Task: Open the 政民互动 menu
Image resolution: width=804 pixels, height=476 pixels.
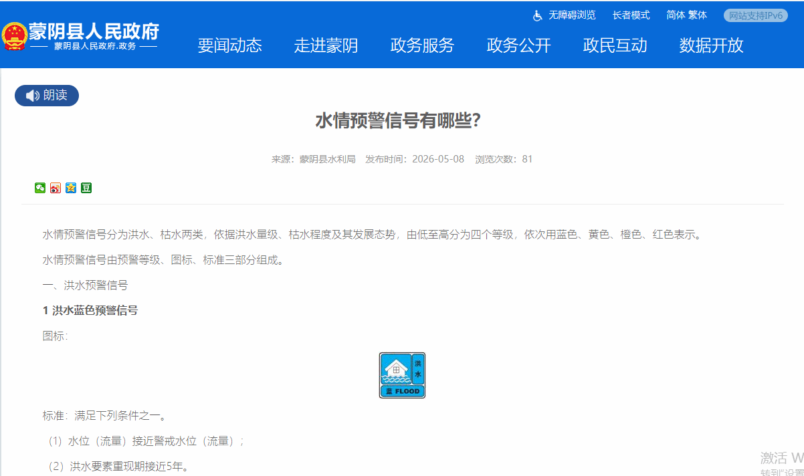Action: point(615,45)
